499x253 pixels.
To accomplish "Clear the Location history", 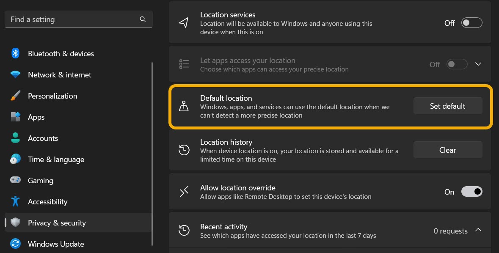I will coord(447,149).
